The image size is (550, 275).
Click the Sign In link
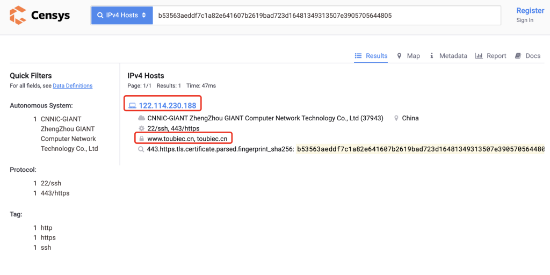click(525, 20)
